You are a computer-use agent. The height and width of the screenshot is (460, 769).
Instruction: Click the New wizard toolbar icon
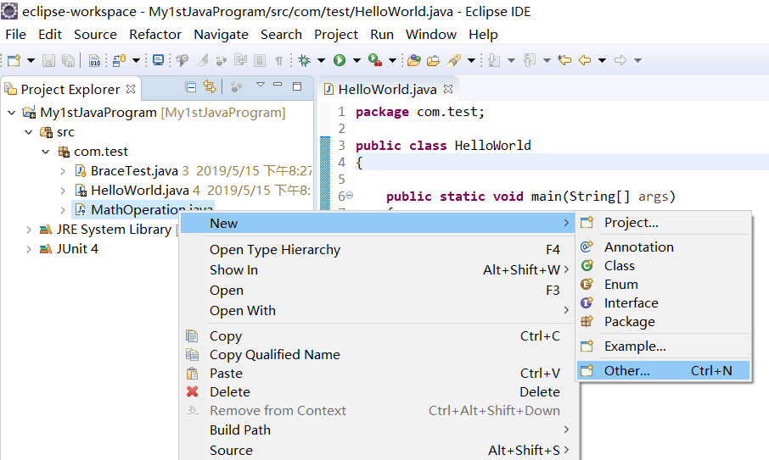click(14, 60)
